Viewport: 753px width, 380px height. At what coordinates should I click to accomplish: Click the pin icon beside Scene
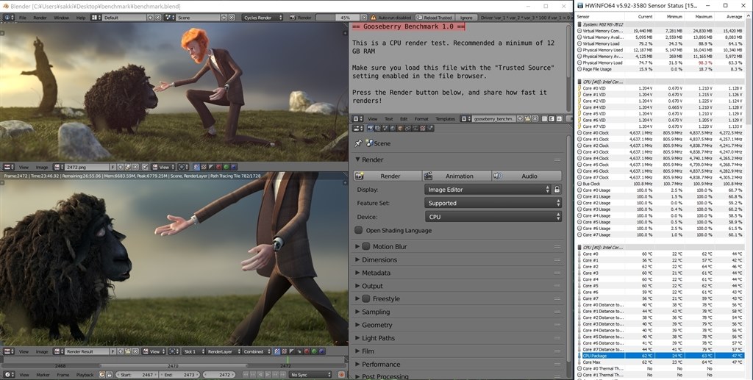(358, 143)
